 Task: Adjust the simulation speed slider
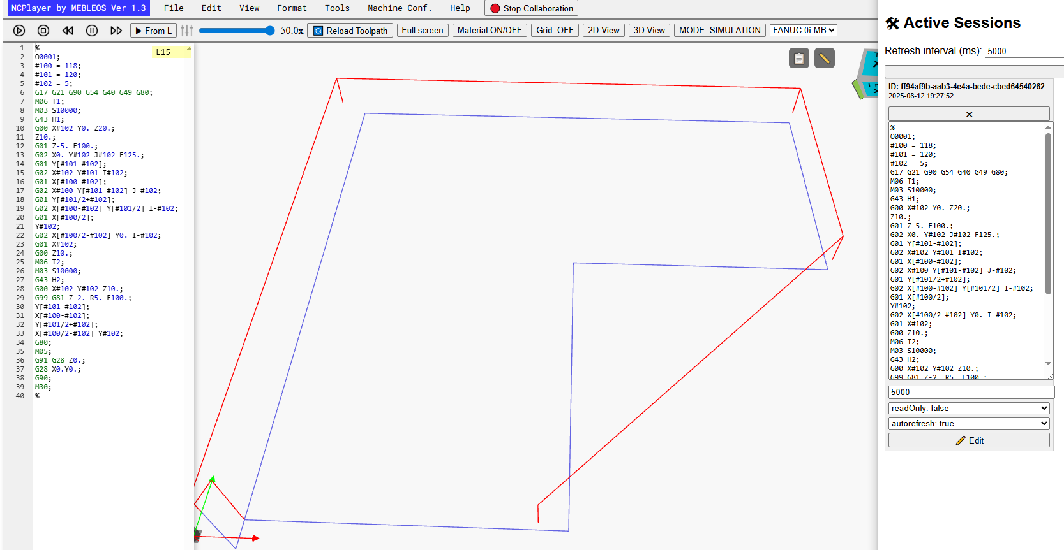[237, 31]
